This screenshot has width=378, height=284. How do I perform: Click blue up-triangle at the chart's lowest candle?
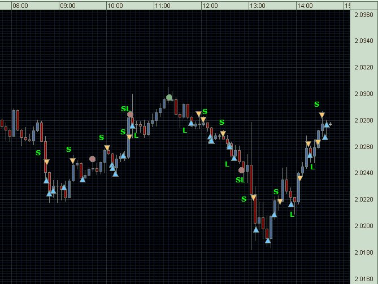pos(268,241)
